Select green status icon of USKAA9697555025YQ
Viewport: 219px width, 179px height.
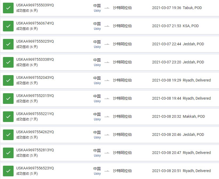point(8,44)
